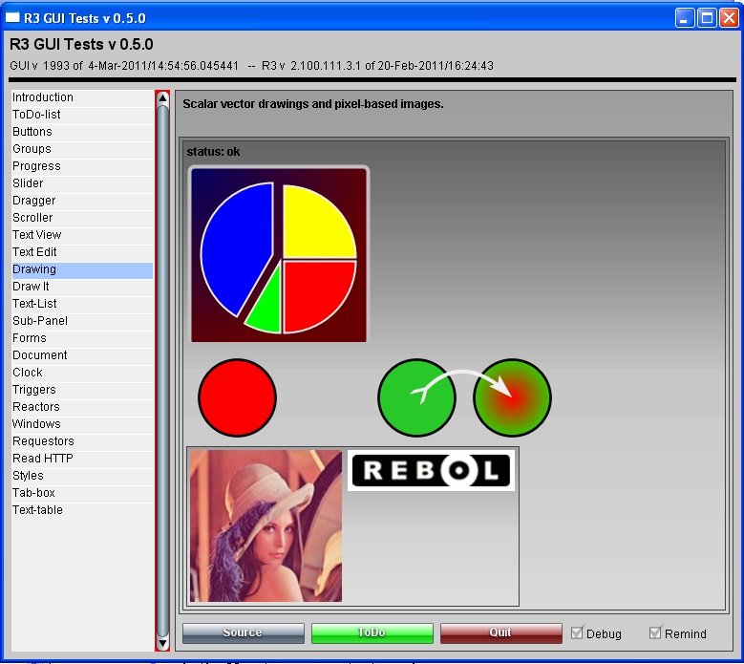
Task: Minimize the R3 GUI Tests window
Action: tap(685, 18)
